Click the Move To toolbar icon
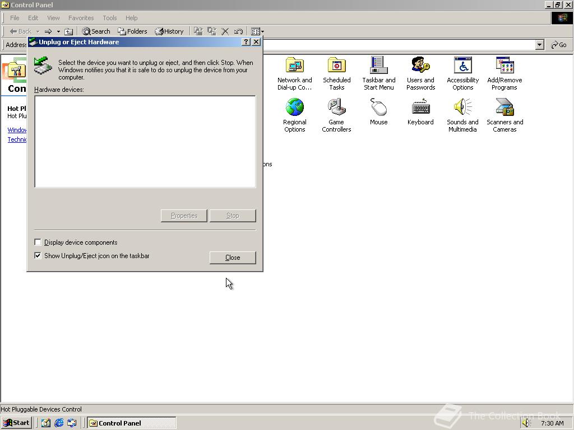574x430 pixels. (198, 31)
